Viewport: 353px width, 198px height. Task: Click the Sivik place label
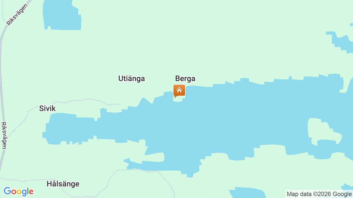tap(47, 108)
